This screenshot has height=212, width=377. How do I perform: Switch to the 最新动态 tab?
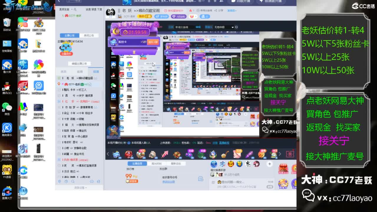176,164
